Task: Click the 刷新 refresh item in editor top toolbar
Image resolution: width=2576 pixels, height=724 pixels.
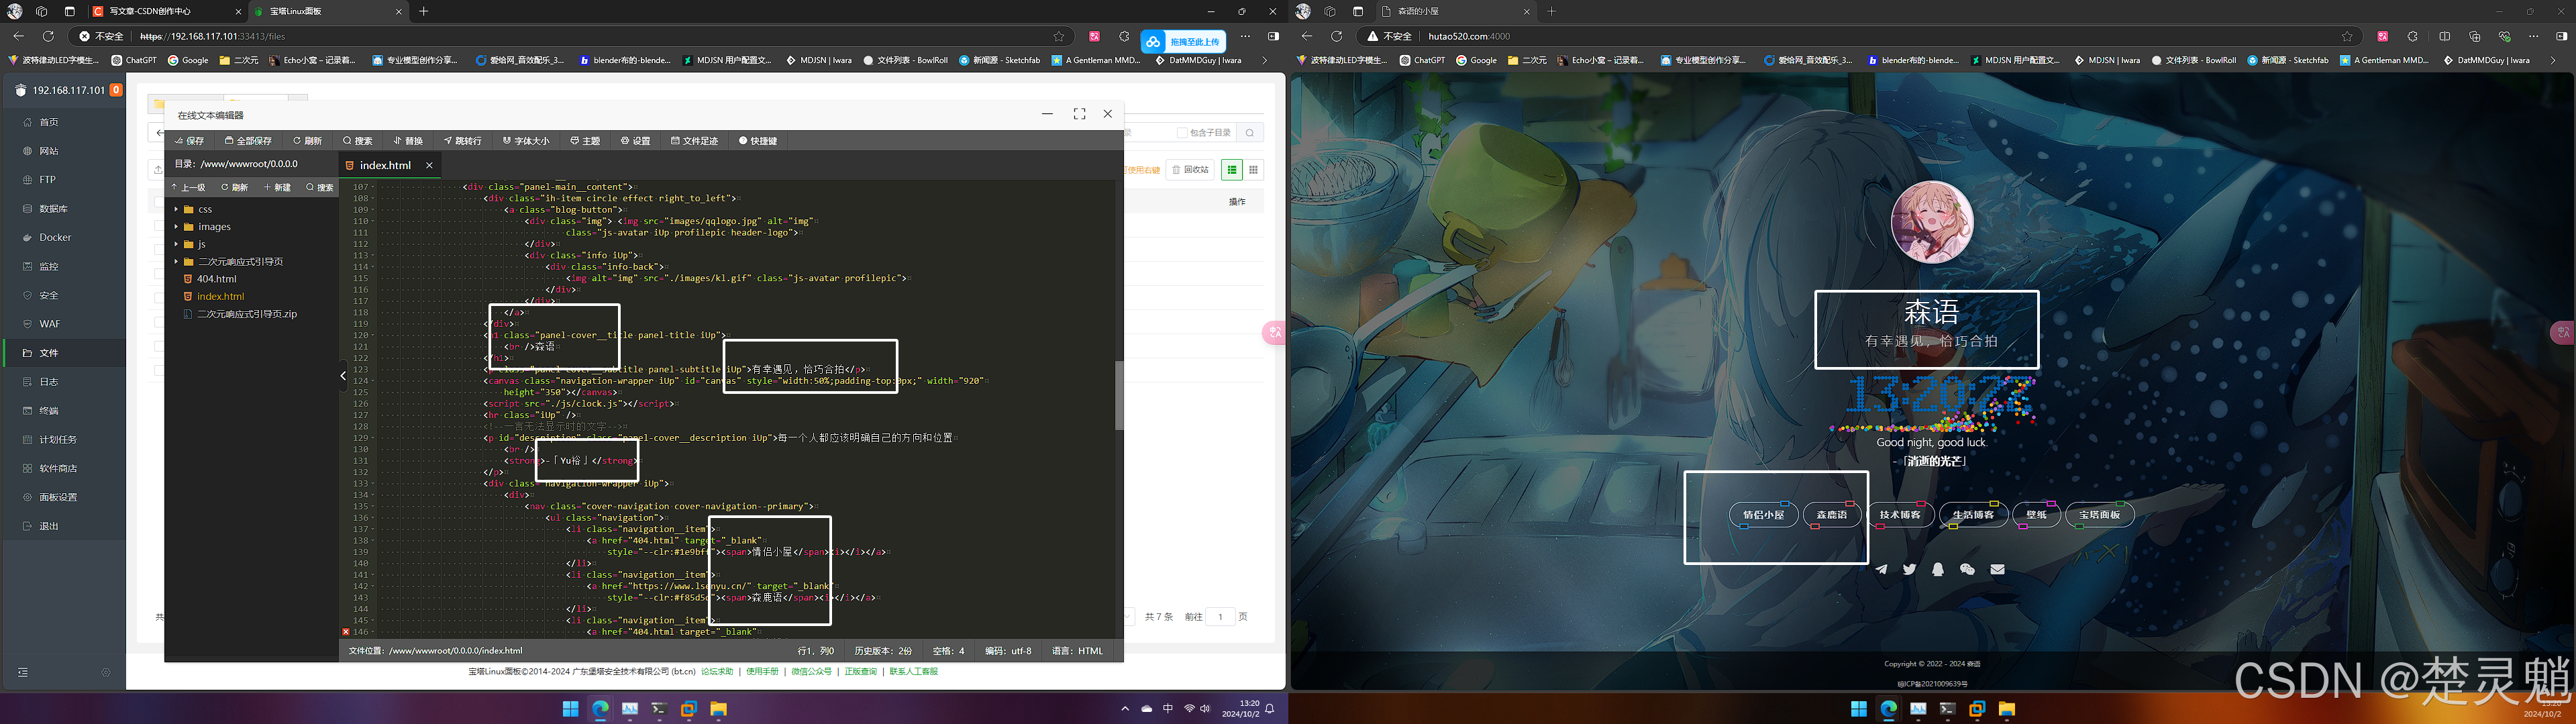Action: pyautogui.click(x=307, y=141)
